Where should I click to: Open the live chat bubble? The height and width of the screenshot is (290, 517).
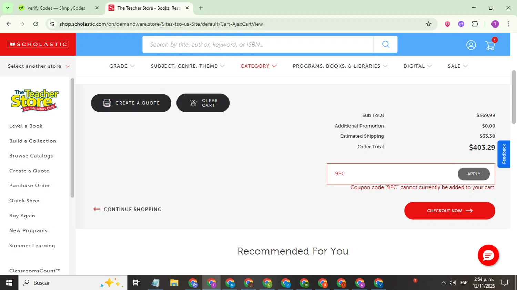coord(488,255)
